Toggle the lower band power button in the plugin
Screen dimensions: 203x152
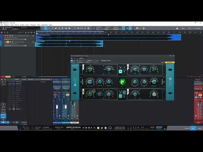121,96
